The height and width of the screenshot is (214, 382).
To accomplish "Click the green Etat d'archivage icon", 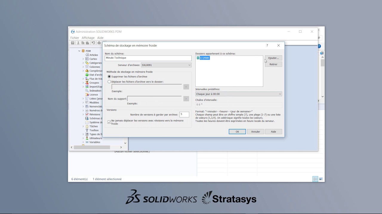I will [x=87, y=75].
